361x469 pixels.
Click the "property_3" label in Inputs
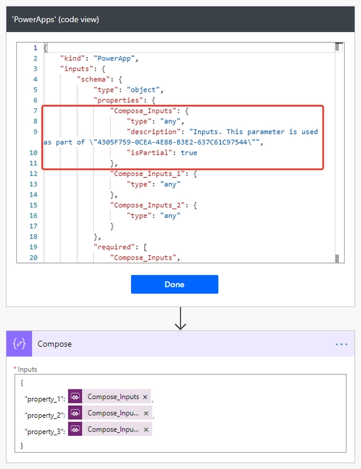(x=44, y=432)
